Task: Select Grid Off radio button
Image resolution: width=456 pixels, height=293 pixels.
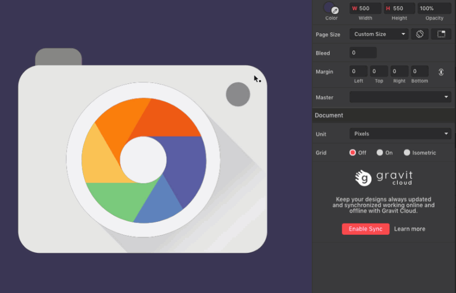Action: point(352,152)
